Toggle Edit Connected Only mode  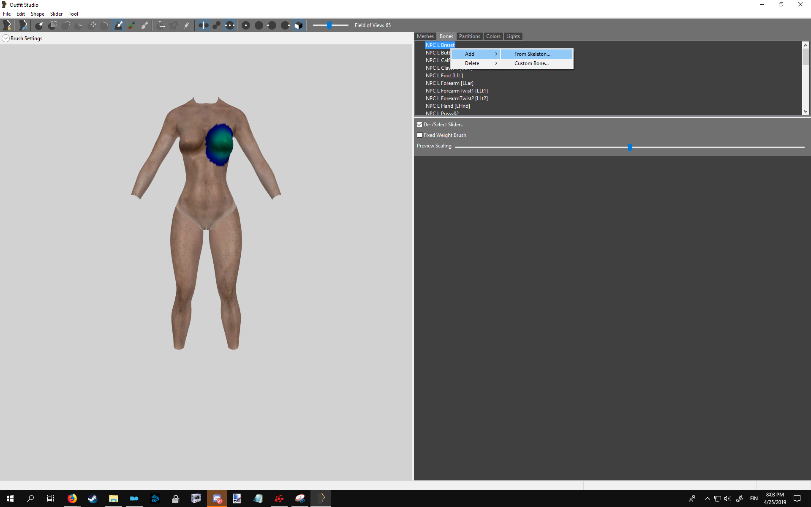216,25
